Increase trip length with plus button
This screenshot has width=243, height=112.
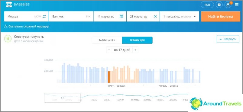[135, 50]
